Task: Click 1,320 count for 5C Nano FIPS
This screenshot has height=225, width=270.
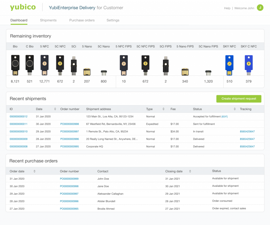Action: click(208, 81)
